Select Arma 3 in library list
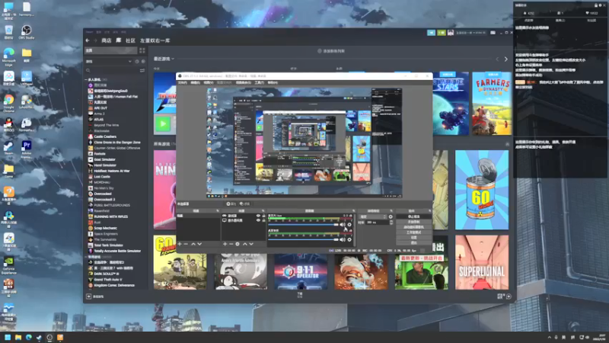Viewport: 609px width, 343px height. click(x=97, y=114)
